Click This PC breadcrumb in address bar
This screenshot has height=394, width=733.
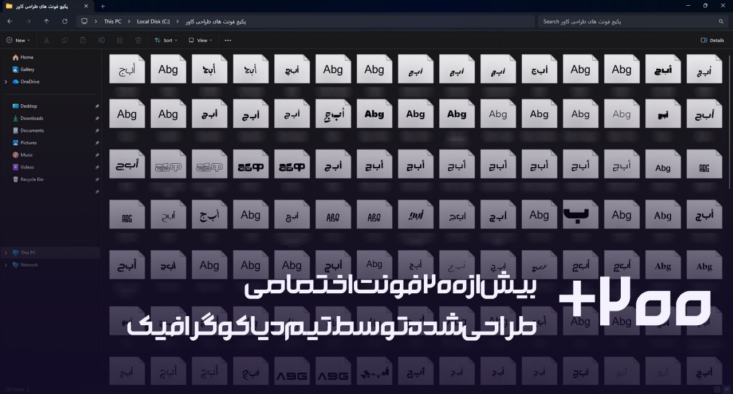pyautogui.click(x=113, y=22)
